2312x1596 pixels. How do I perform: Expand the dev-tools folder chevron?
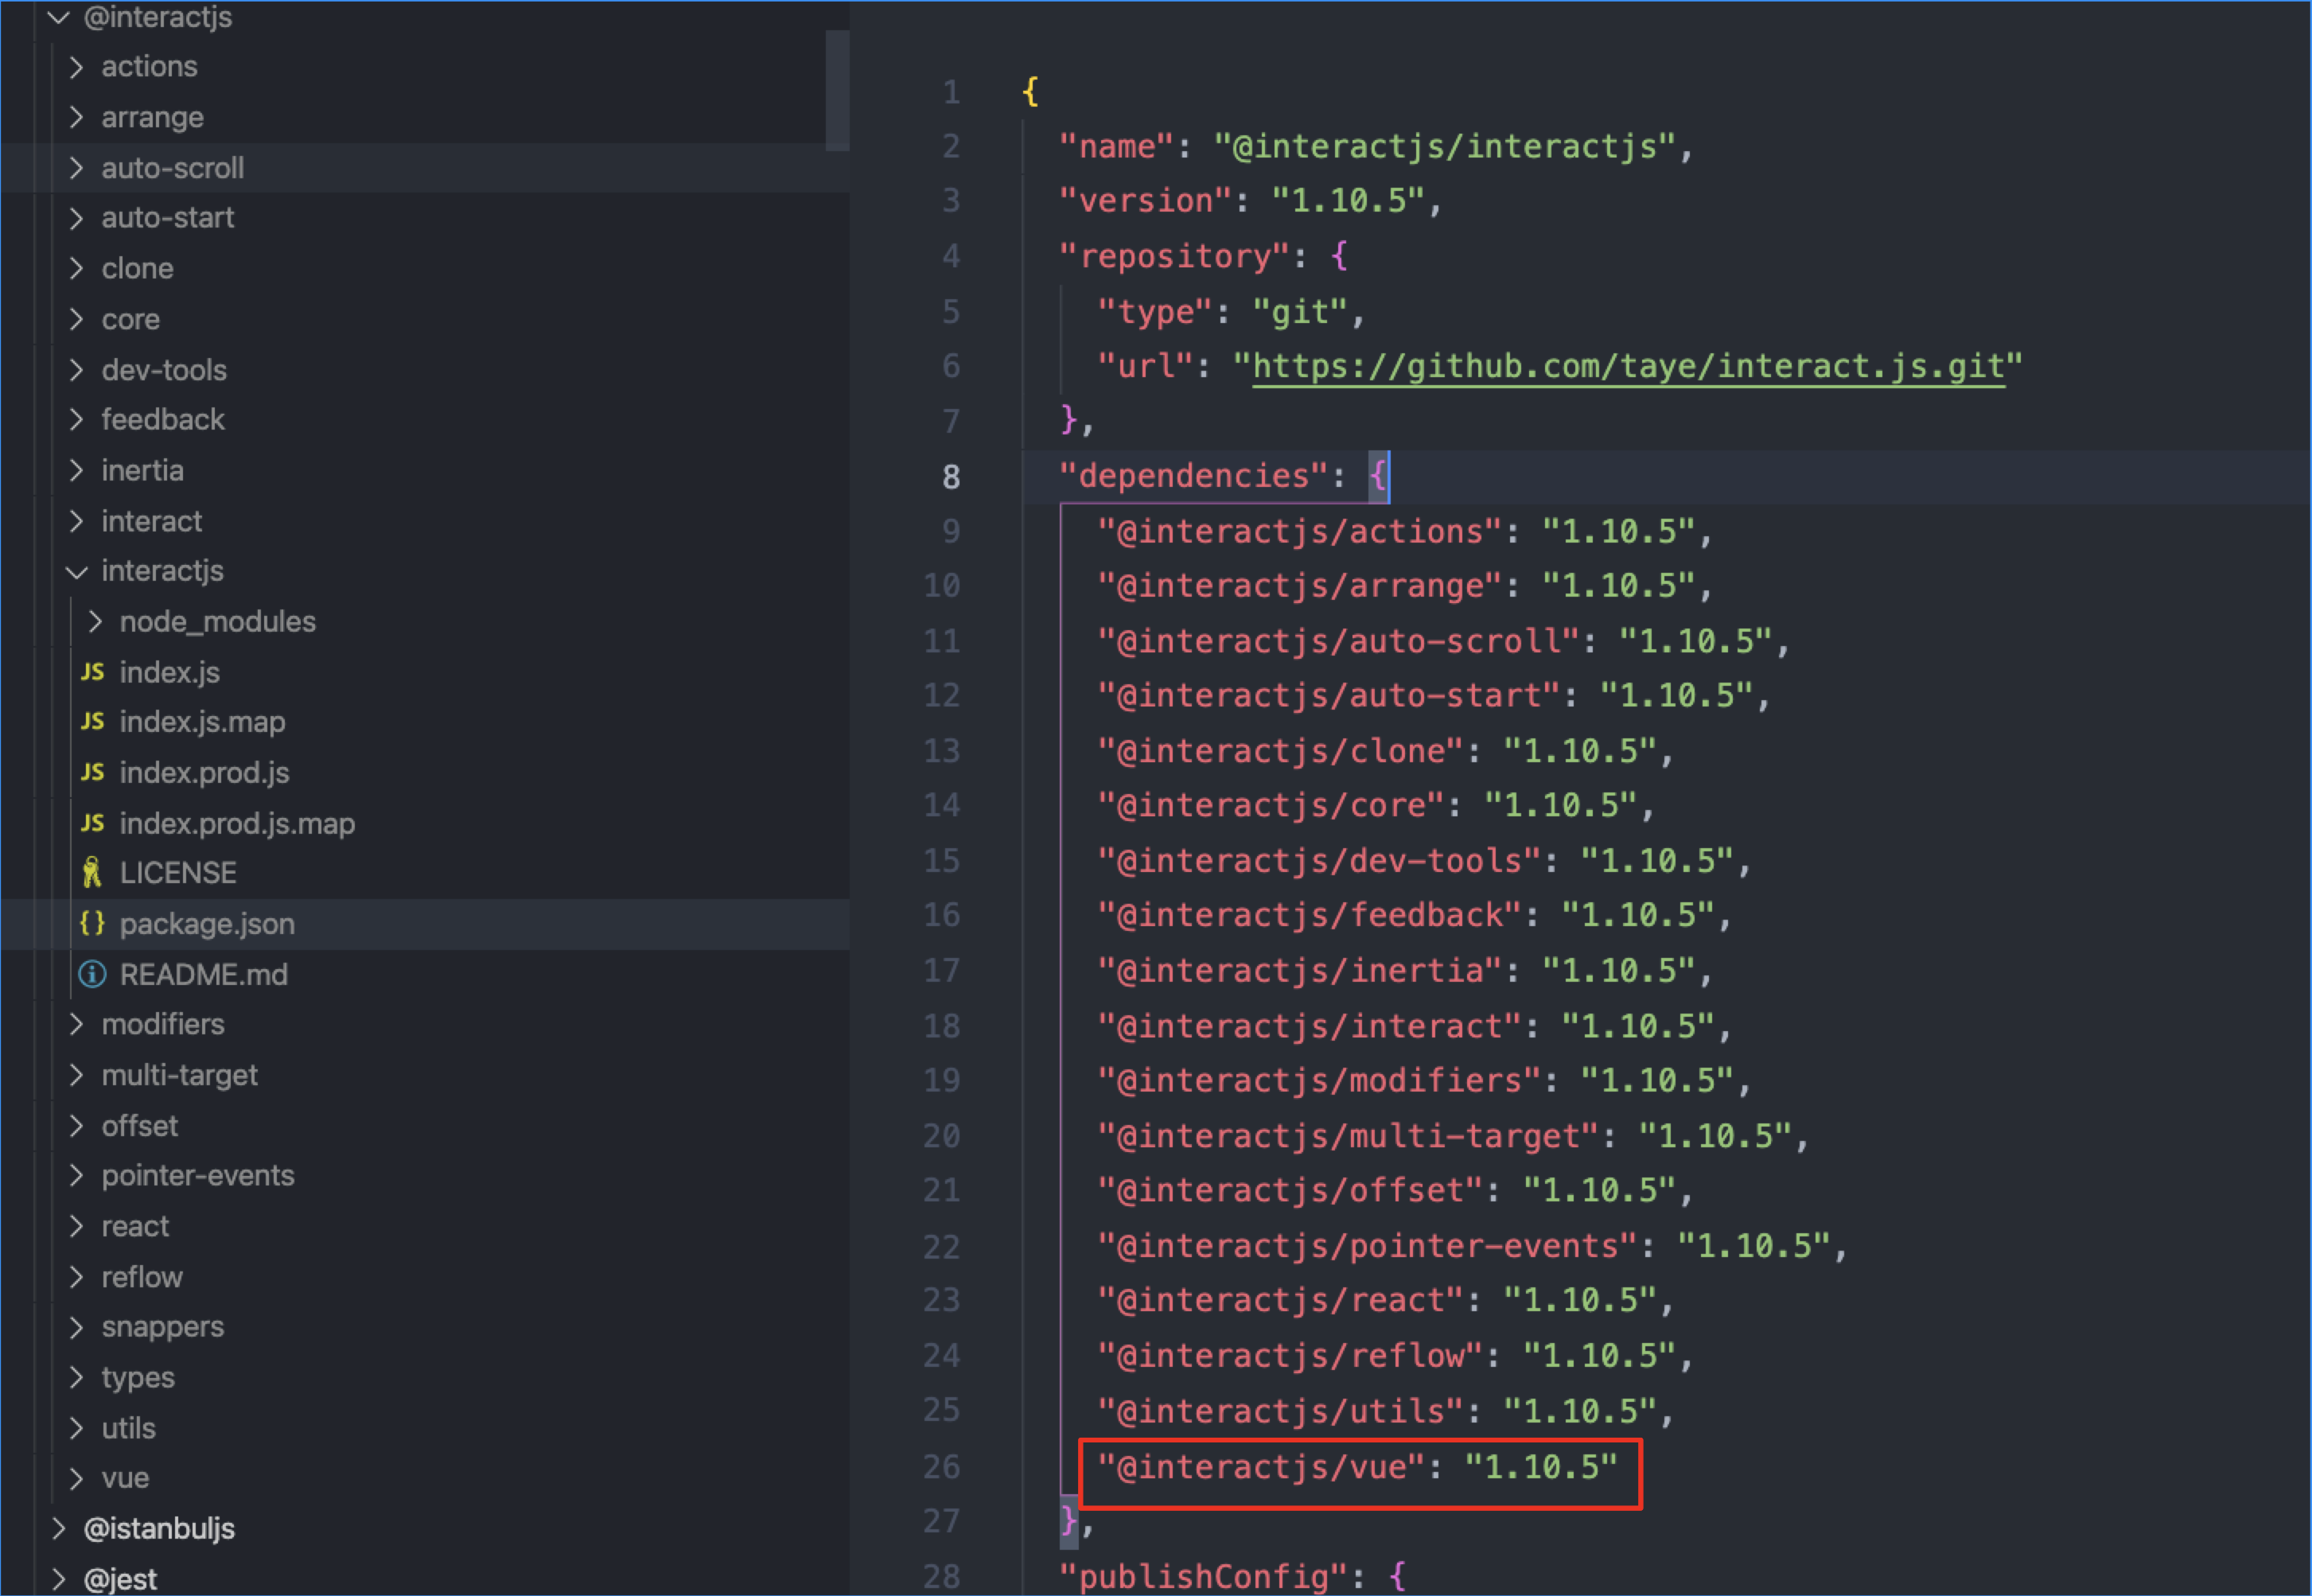click(x=77, y=370)
